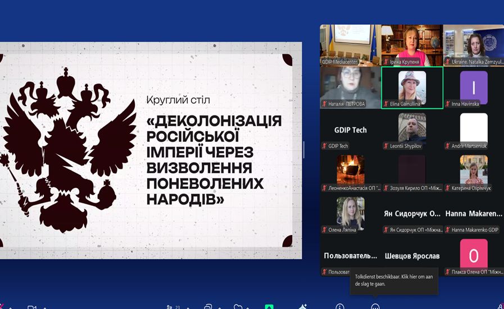
Task: Toggle the video camera on or off
Action: 31,307
